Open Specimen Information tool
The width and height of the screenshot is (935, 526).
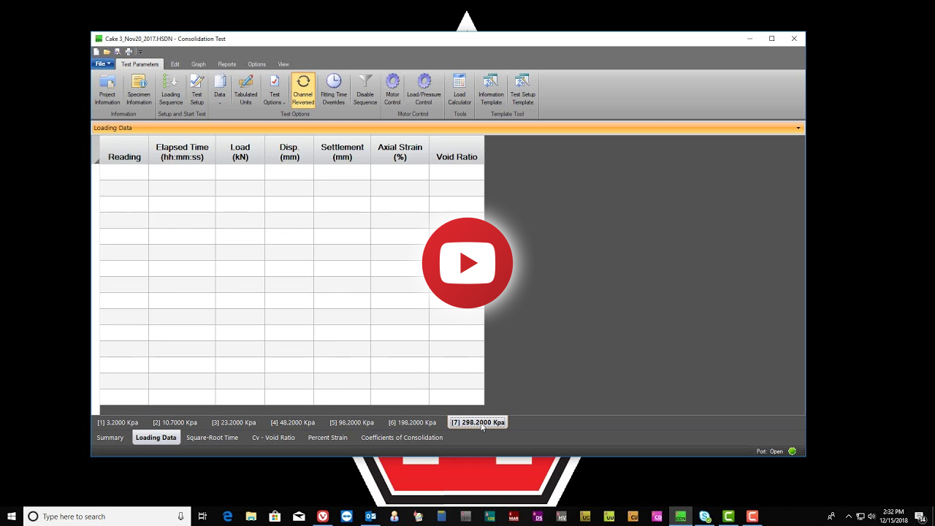tap(139, 90)
